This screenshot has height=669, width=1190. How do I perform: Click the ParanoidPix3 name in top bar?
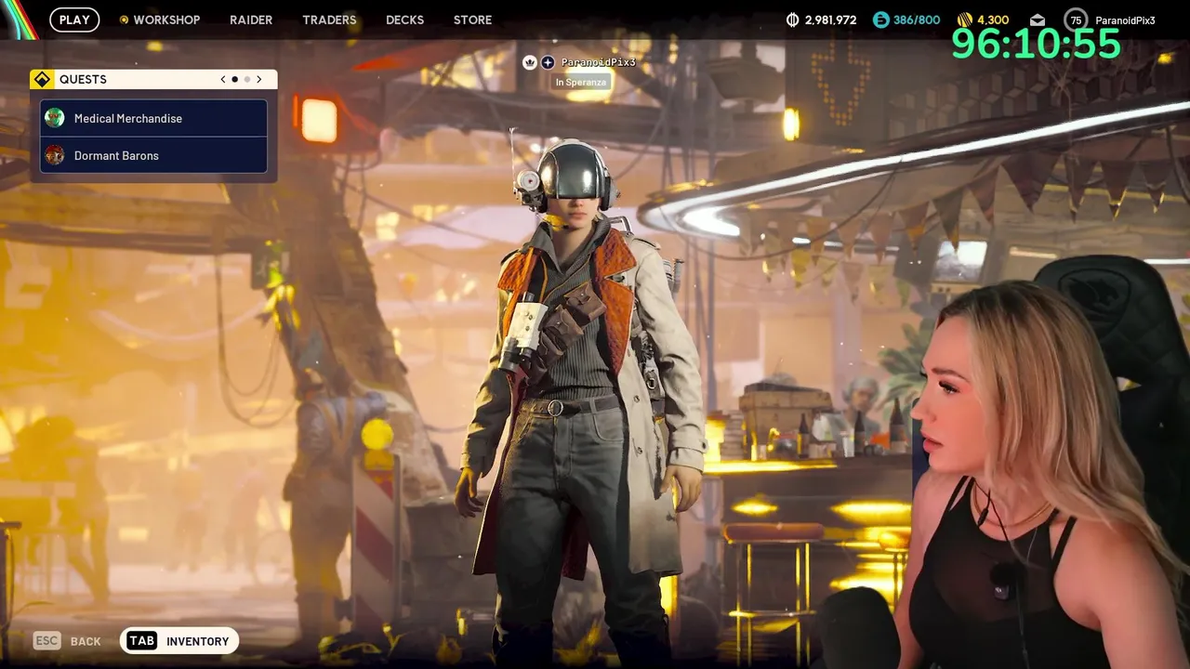[x=1125, y=20]
